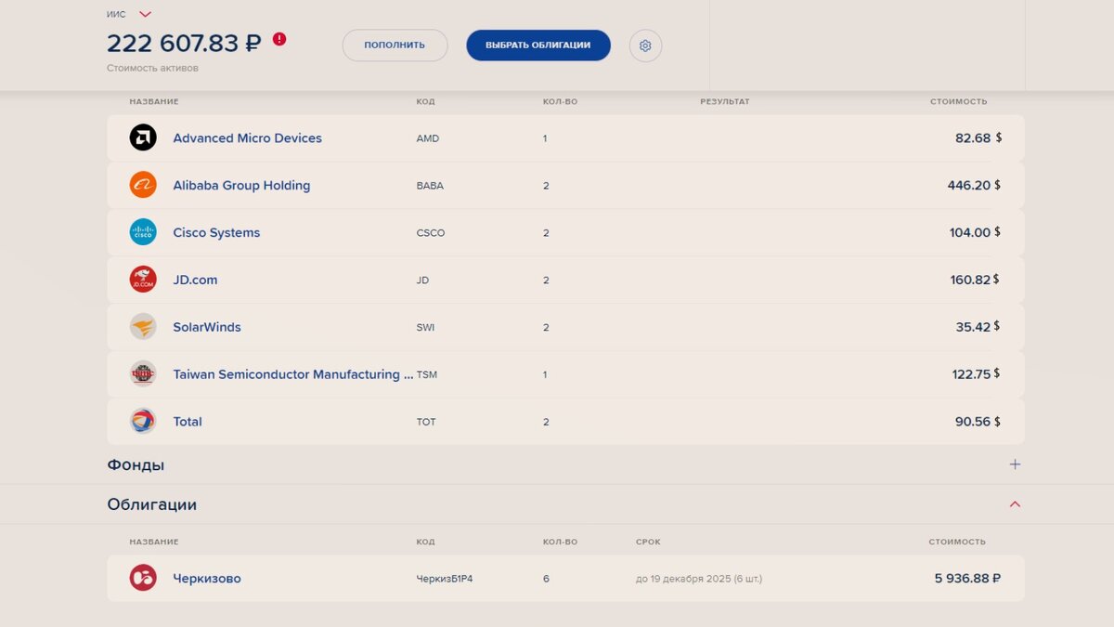
Task: Click the JD ticker code
Action: (422, 280)
